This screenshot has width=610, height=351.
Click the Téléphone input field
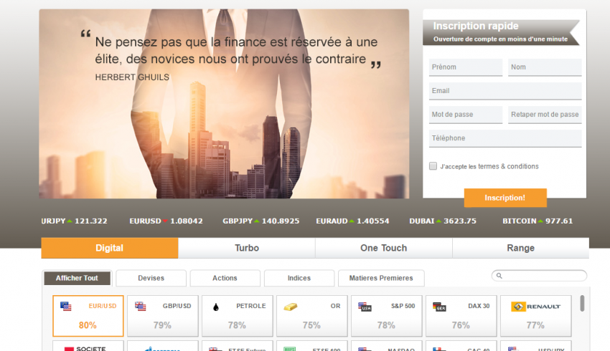coord(505,138)
